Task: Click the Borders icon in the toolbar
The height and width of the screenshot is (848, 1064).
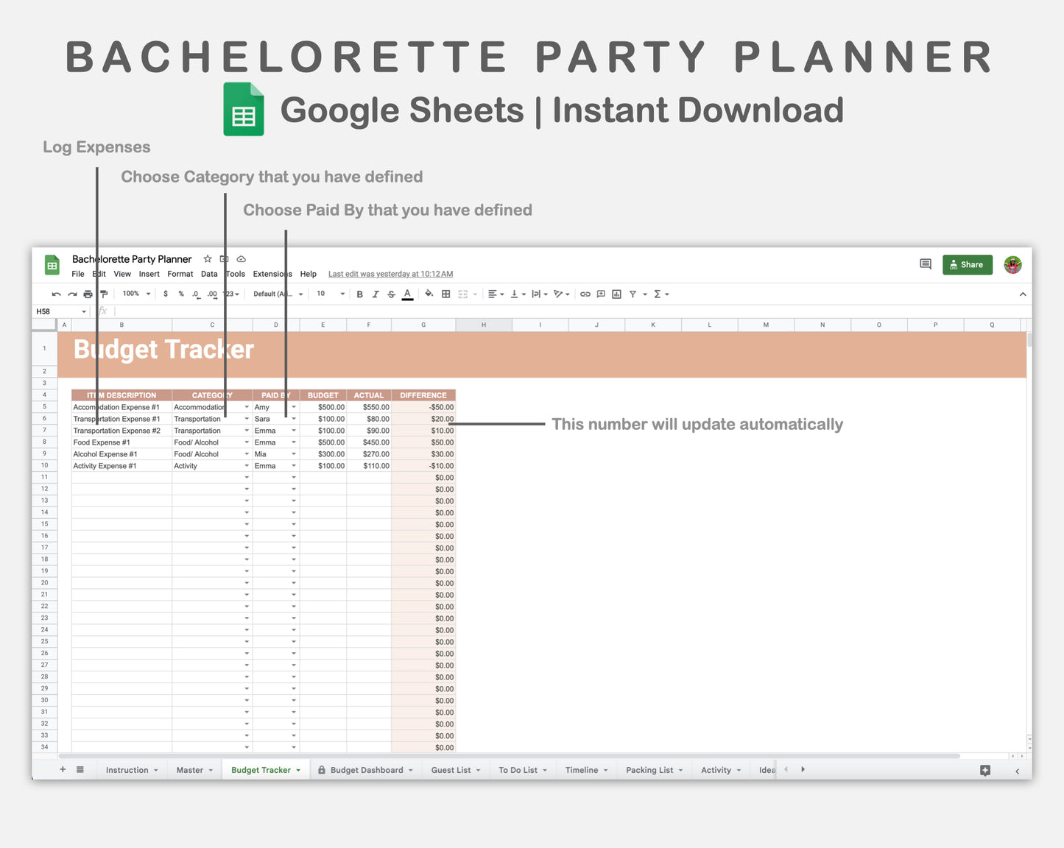Action: coord(445,294)
